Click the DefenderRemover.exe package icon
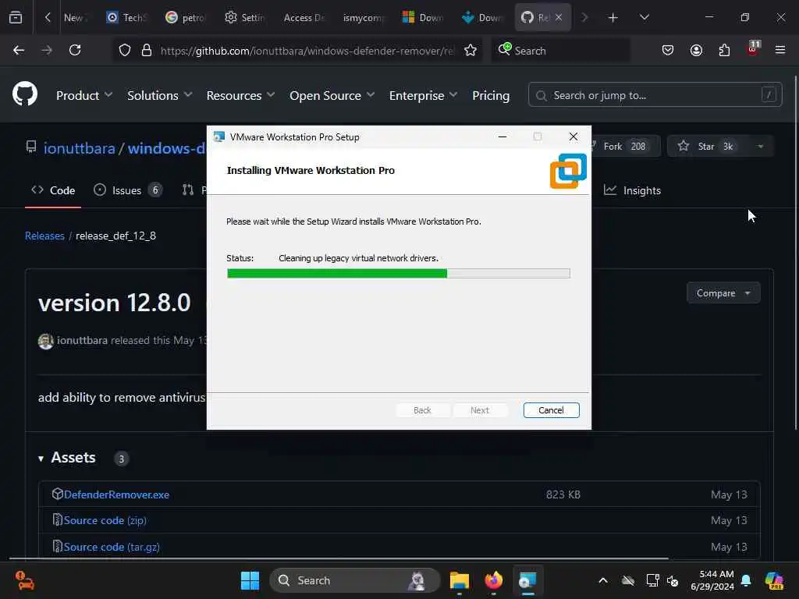 point(57,494)
